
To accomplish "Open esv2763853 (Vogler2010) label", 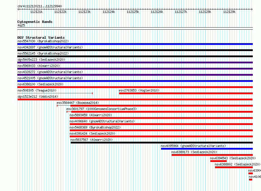I will [x=139, y=90].
